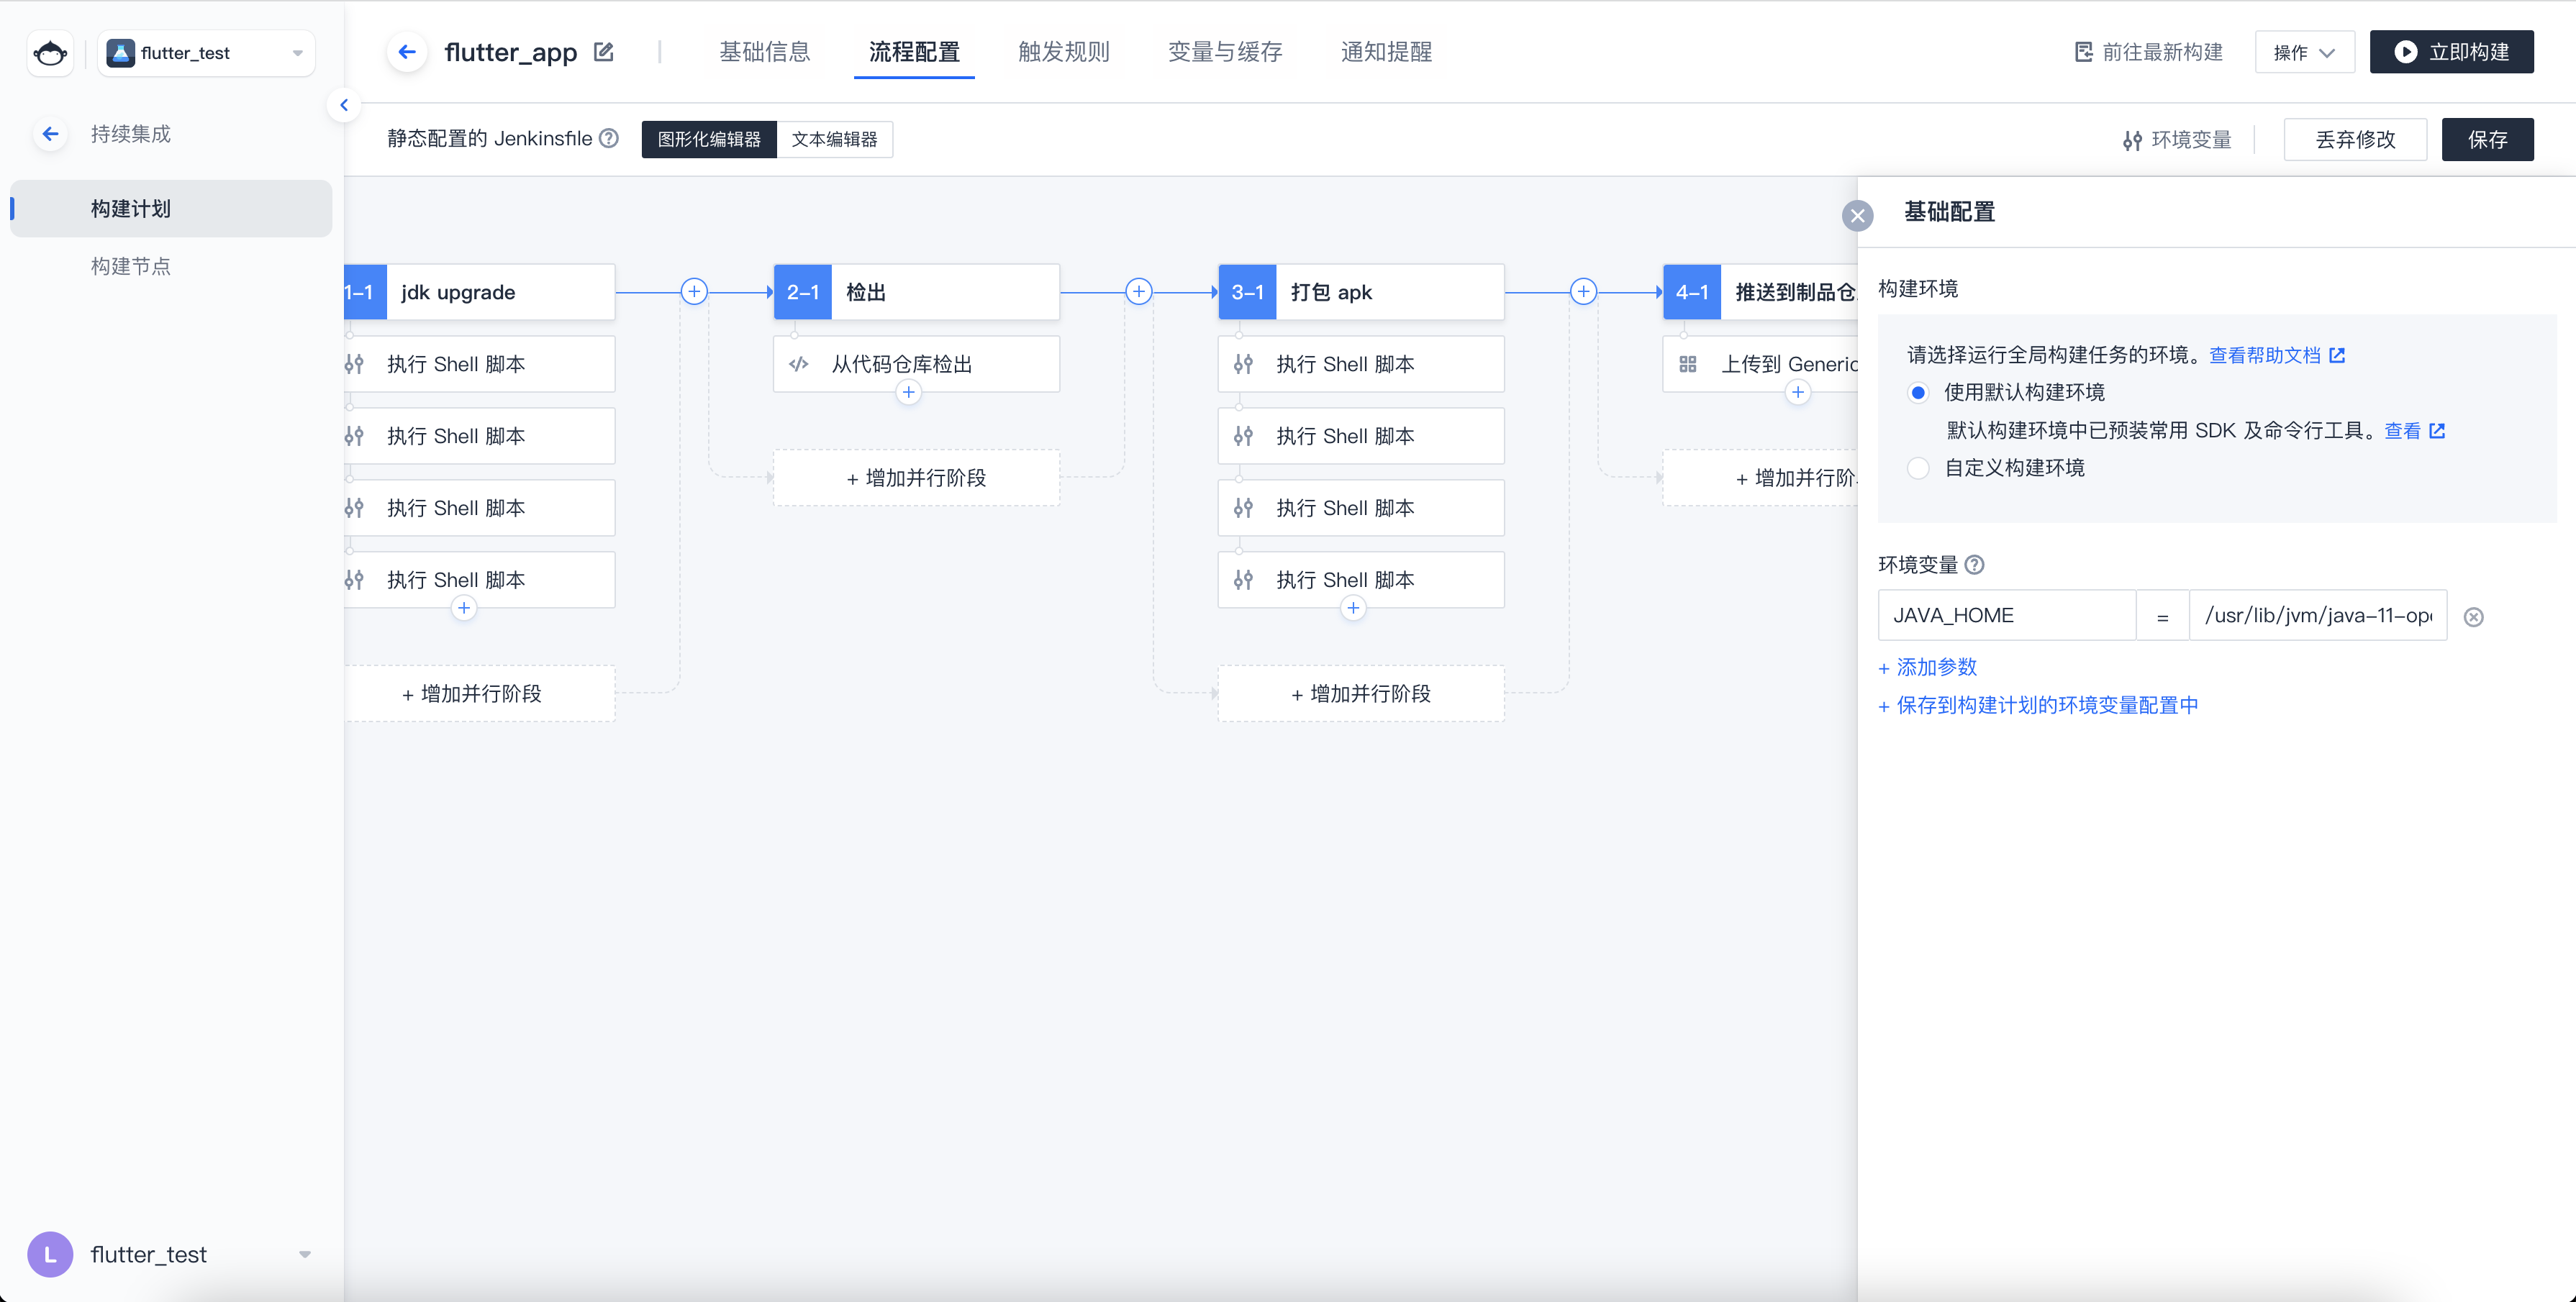Add stage between 打包 apk and 推送

[x=1583, y=292]
